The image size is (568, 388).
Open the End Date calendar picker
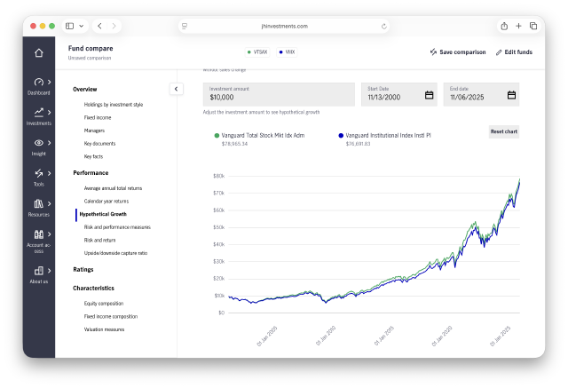pyautogui.click(x=511, y=95)
